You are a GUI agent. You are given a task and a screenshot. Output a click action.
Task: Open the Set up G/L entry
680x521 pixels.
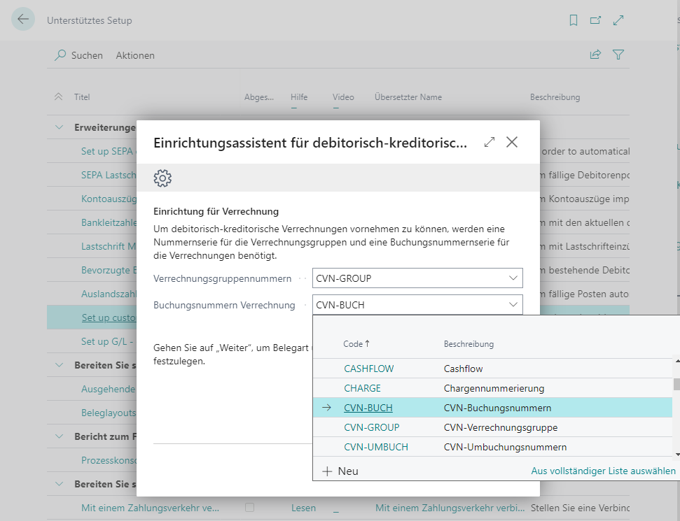(107, 341)
